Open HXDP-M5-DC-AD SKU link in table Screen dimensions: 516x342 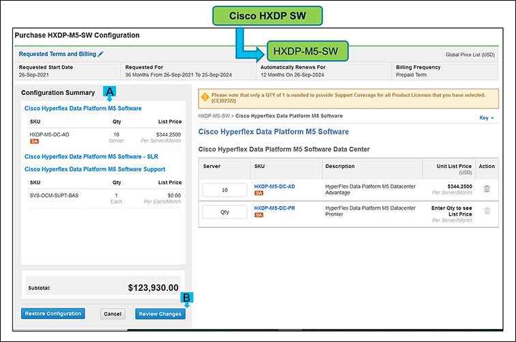274,186
